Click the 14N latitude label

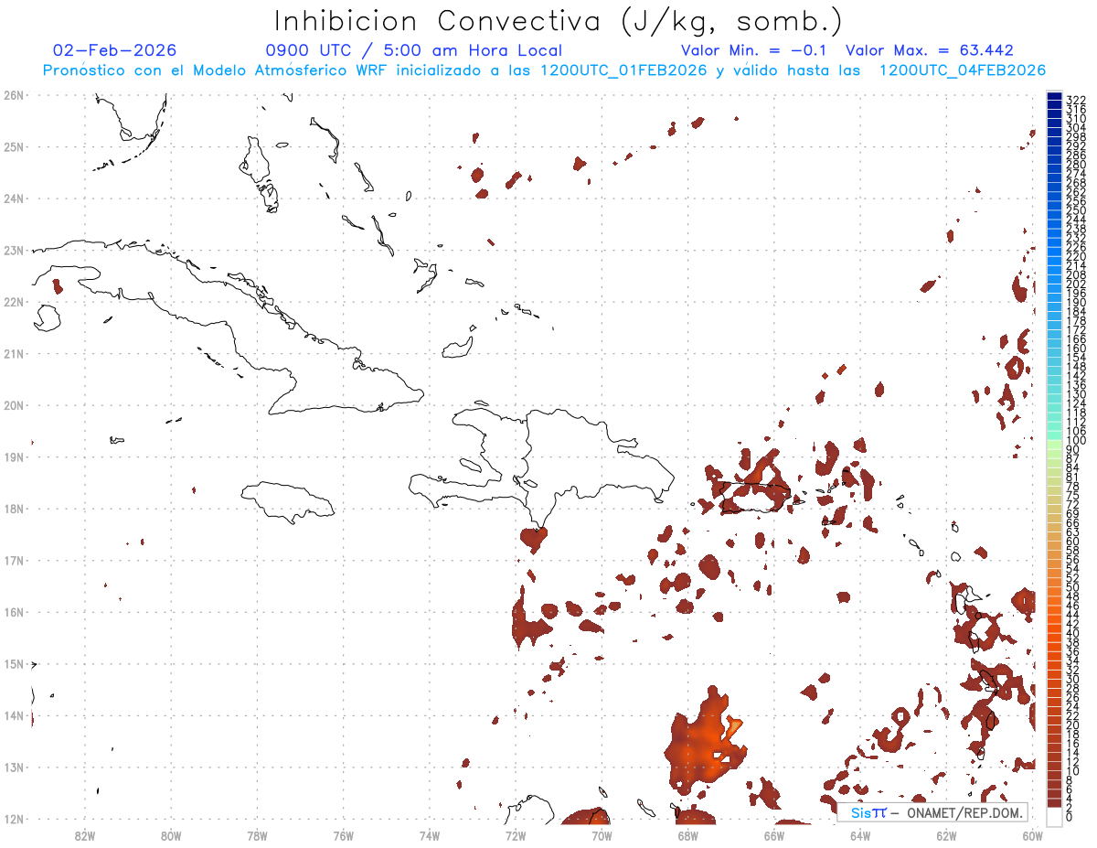(13, 715)
